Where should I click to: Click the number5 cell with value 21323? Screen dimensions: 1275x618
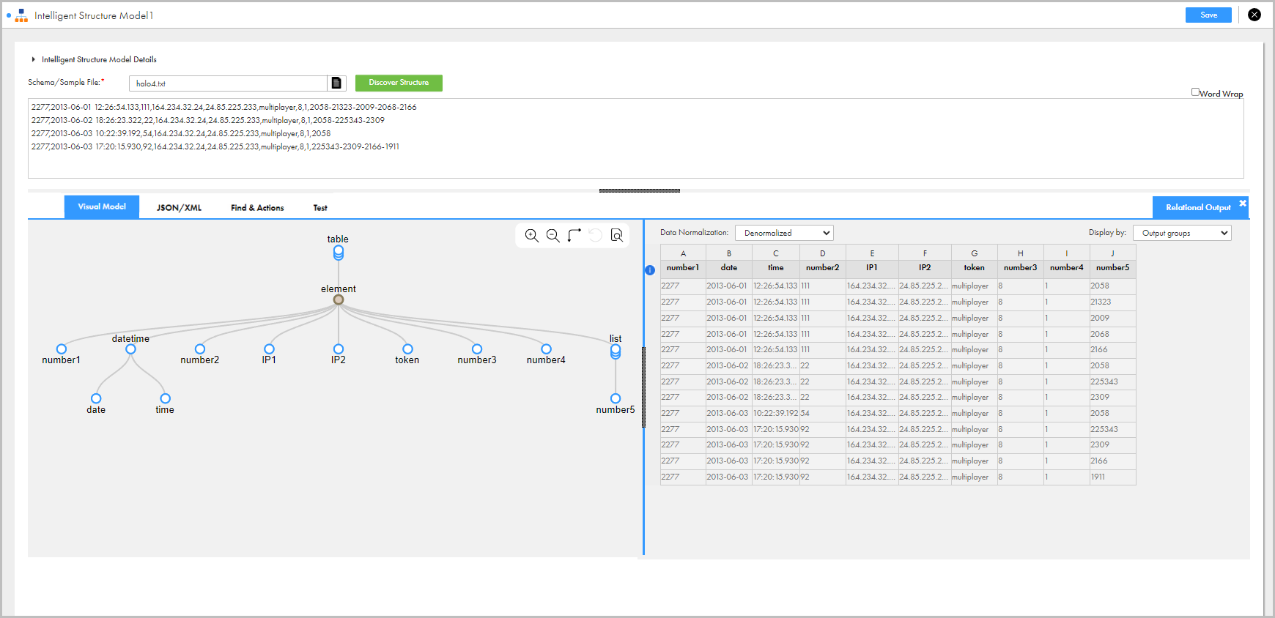(1113, 302)
